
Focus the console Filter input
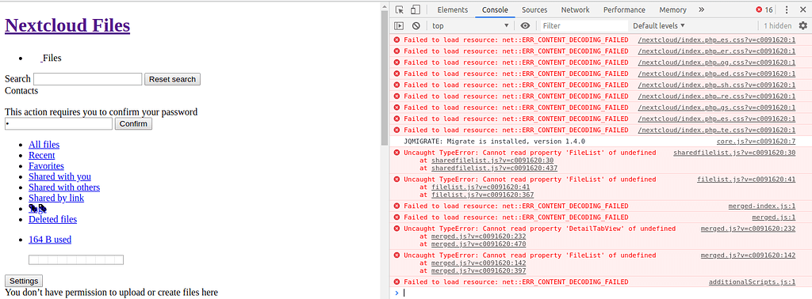coord(584,26)
